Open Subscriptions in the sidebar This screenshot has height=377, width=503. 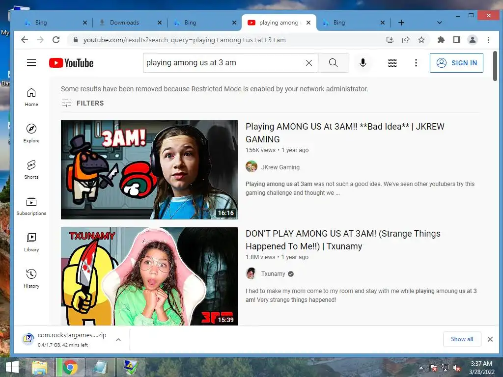31,206
